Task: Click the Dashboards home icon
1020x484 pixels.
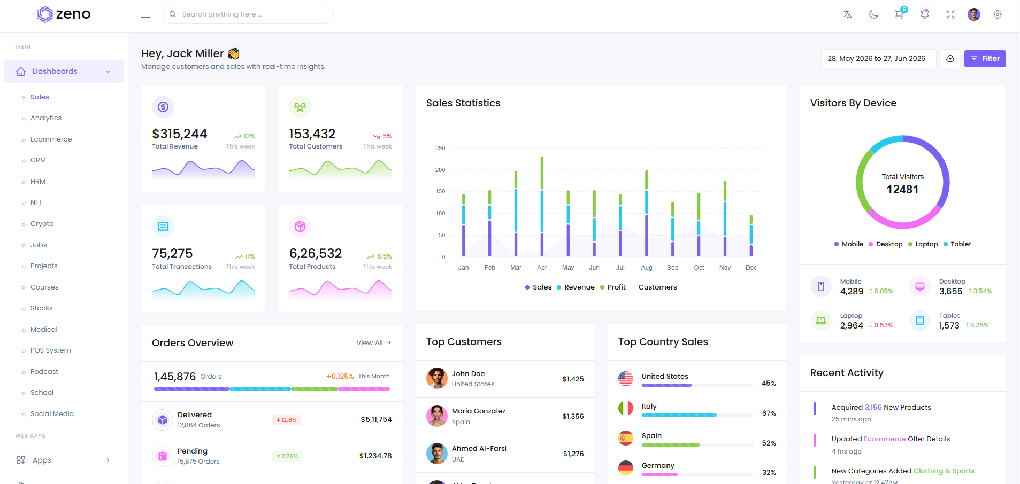Action: click(21, 72)
